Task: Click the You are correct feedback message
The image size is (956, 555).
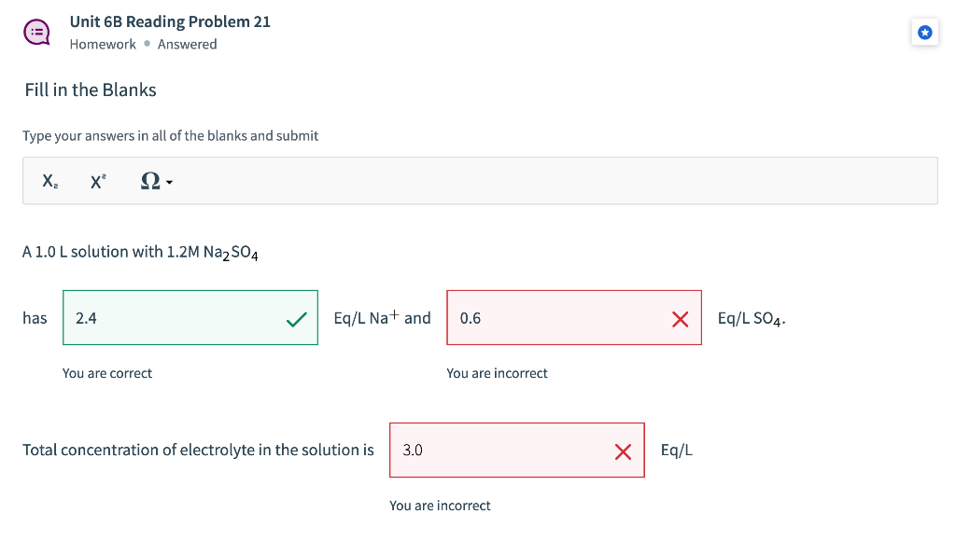Action: 107,373
